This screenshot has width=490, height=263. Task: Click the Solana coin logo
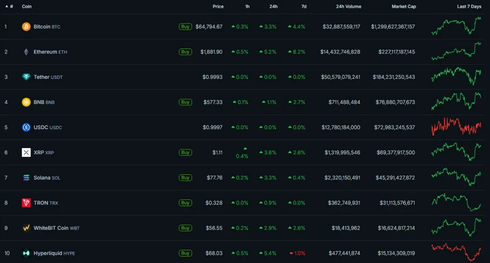point(26,178)
